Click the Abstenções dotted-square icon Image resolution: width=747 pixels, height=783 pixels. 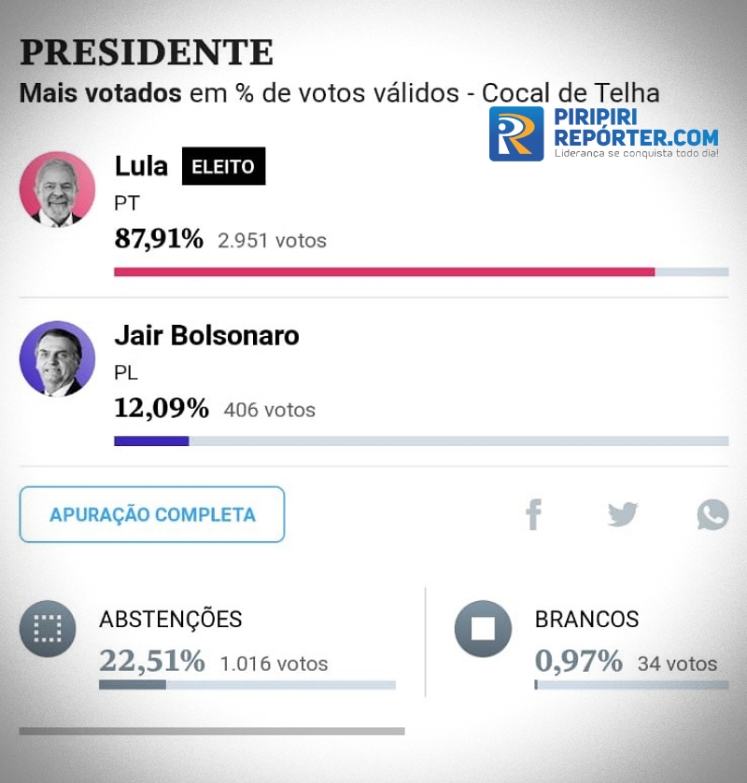[x=47, y=628]
